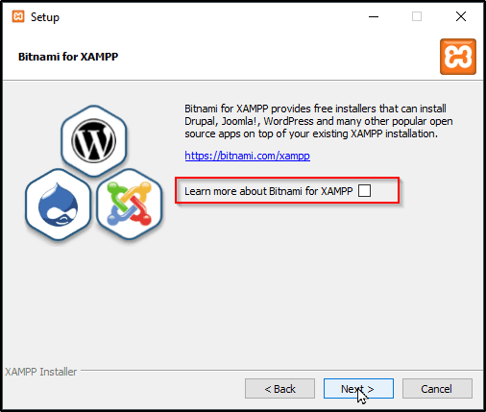Click the large orange XAMPP logo in the header
The height and width of the screenshot is (412, 486).
click(458, 57)
